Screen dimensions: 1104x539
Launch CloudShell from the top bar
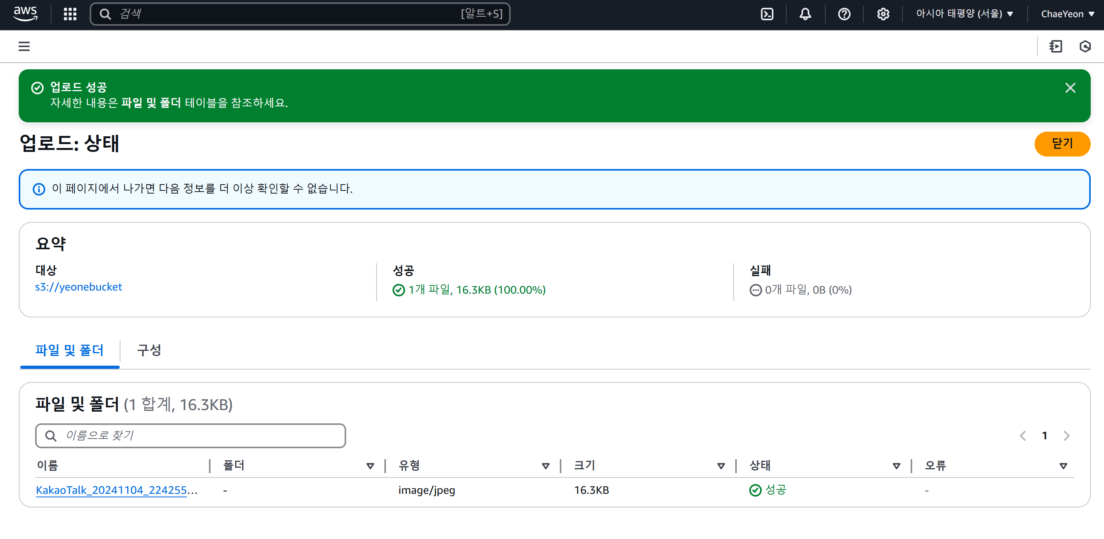point(767,14)
